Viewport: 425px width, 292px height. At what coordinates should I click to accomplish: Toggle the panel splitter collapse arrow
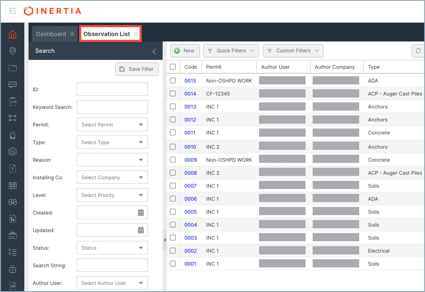click(x=165, y=240)
